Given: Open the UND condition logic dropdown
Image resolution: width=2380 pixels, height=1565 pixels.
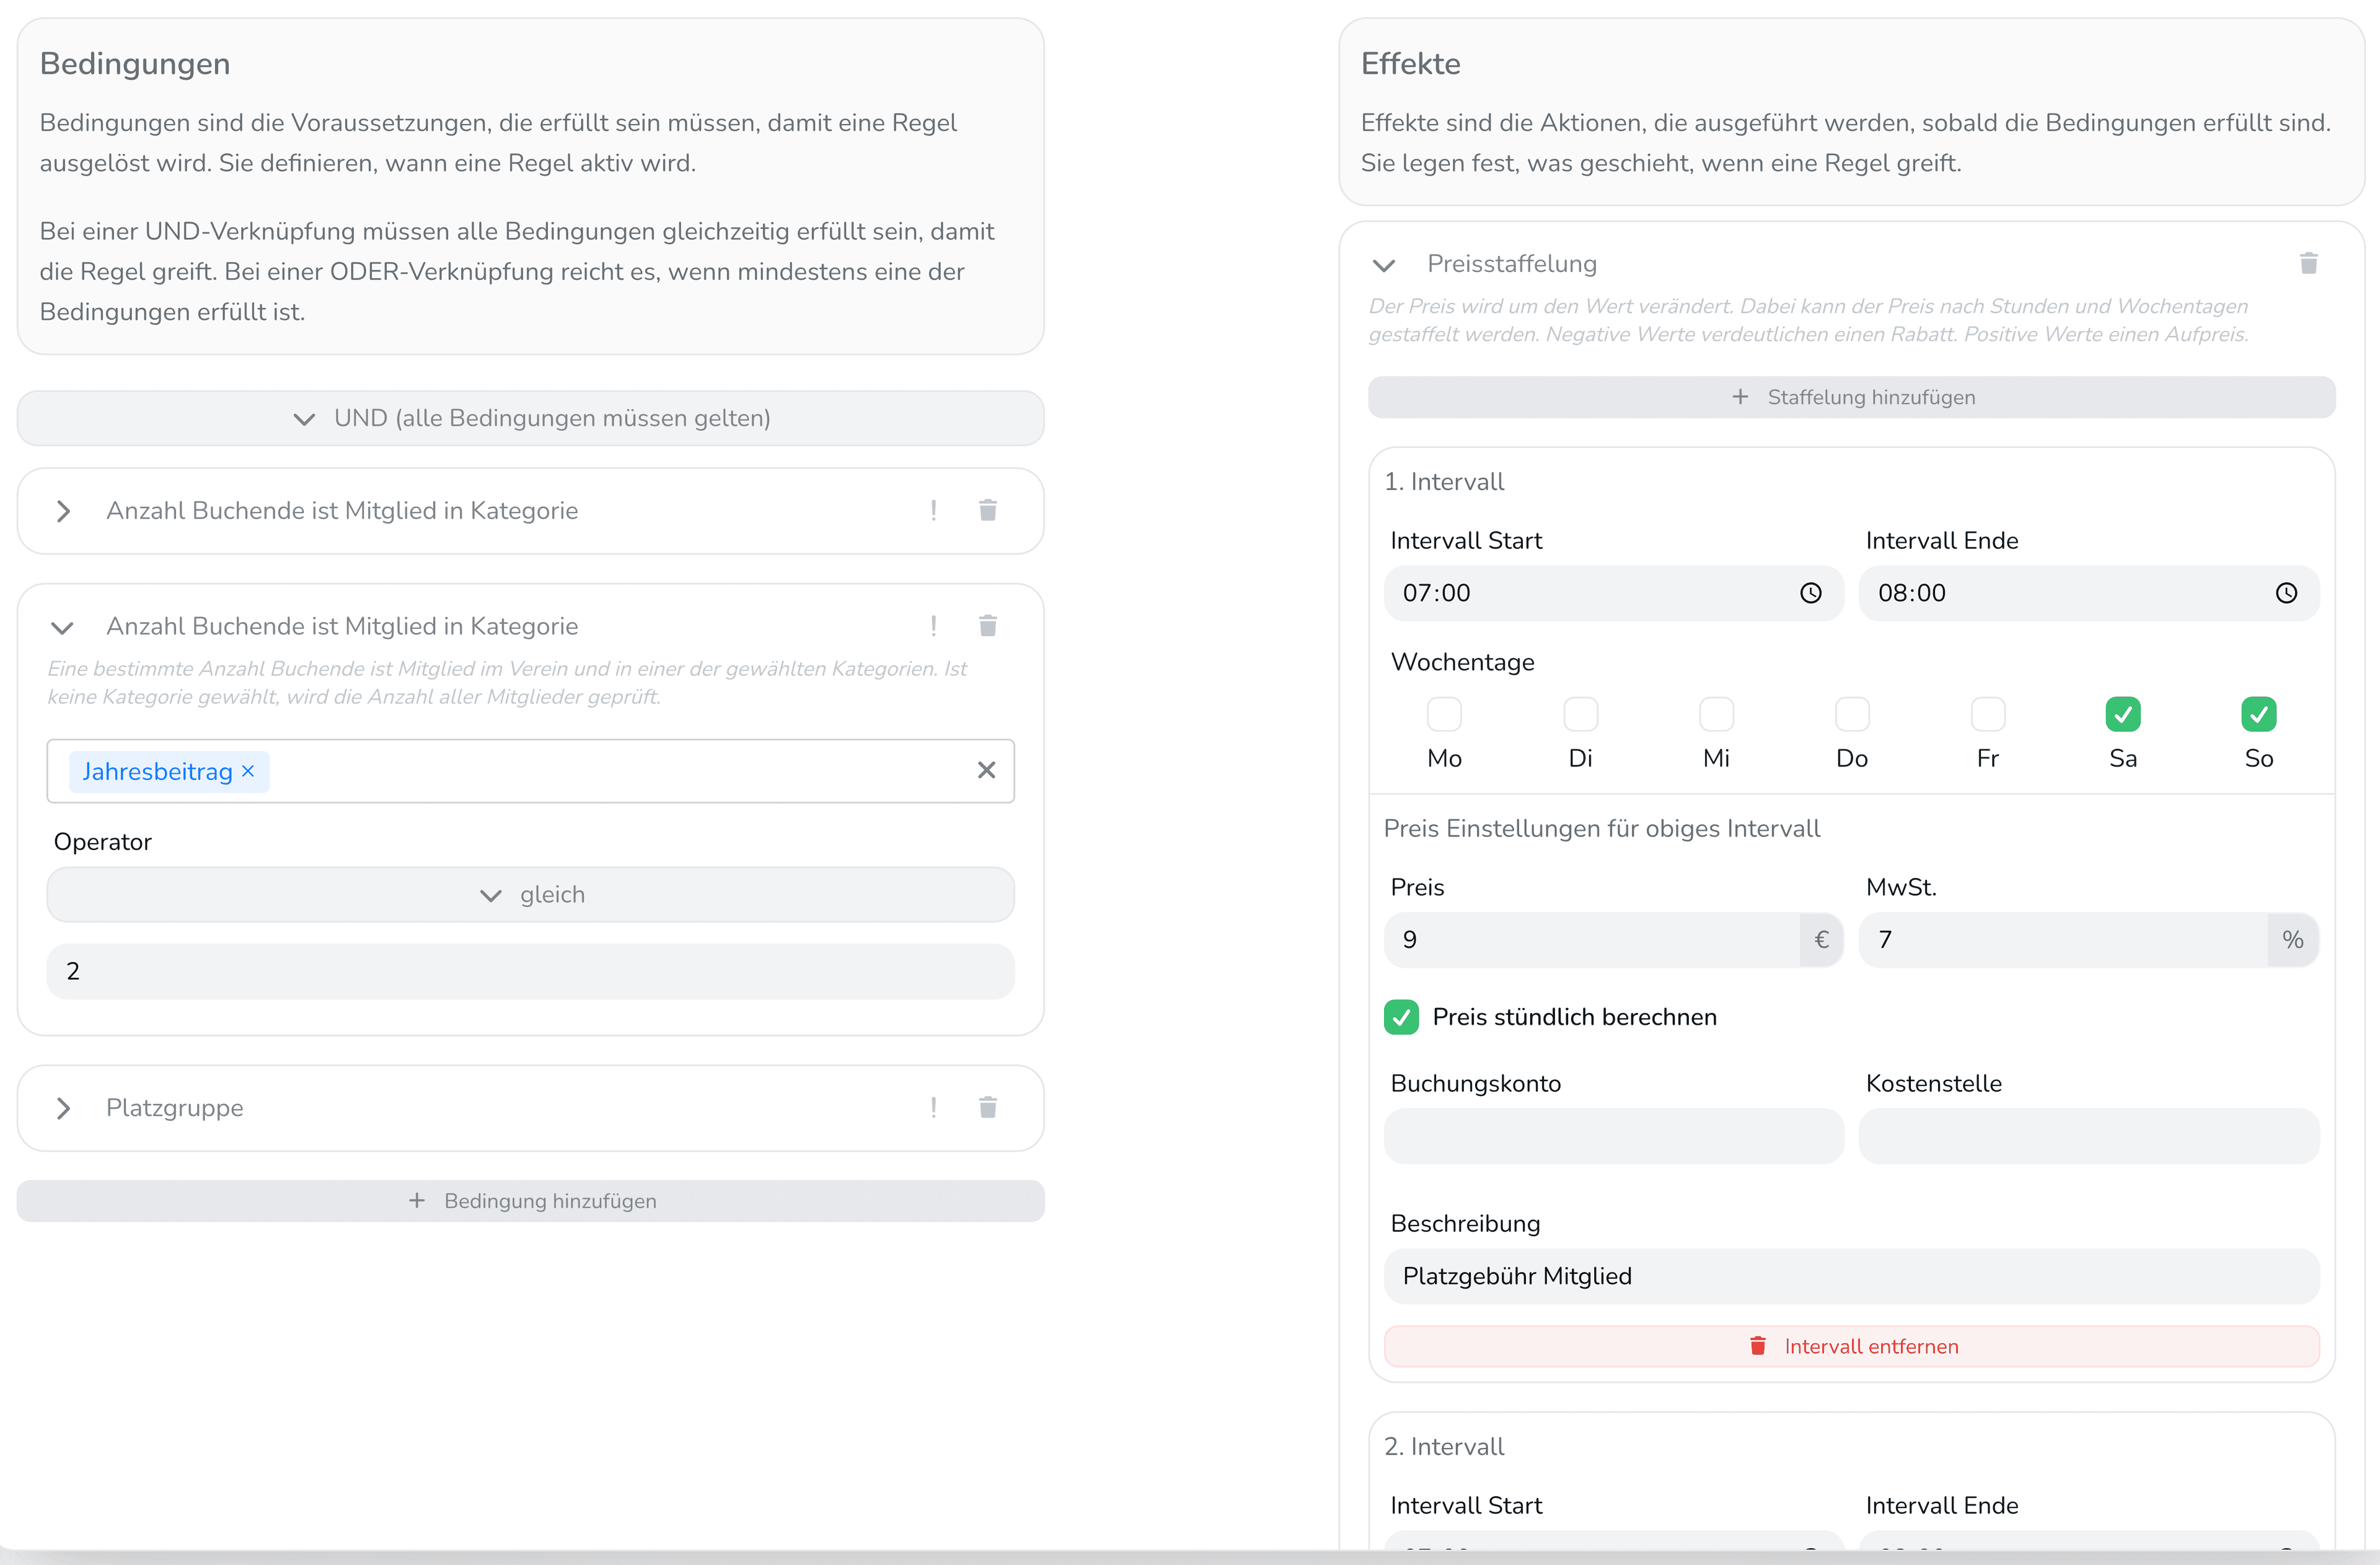Looking at the screenshot, I should tap(530, 419).
